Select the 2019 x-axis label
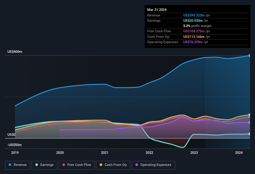The width and height of the screenshot is (255, 174). [x=15, y=153]
